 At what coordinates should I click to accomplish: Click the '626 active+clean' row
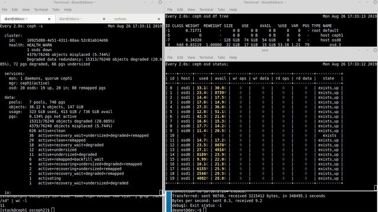click(47, 131)
